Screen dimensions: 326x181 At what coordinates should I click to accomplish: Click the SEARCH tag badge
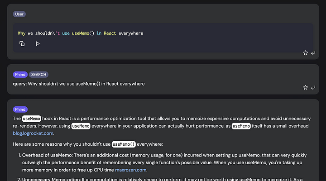(x=39, y=74)
